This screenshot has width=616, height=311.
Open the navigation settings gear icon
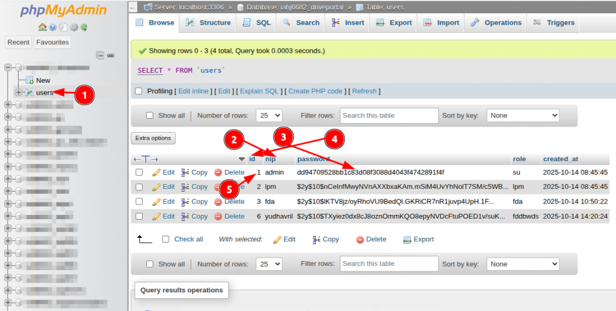(x=74, y=28)
